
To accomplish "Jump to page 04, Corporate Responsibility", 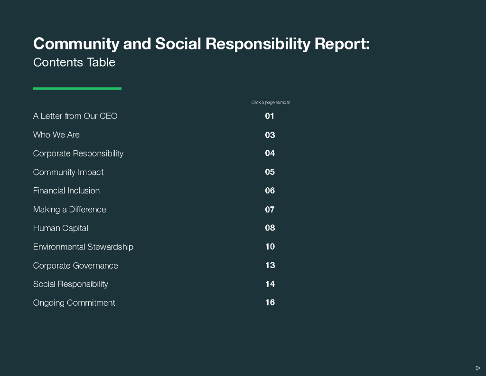I will pos(270,153).
